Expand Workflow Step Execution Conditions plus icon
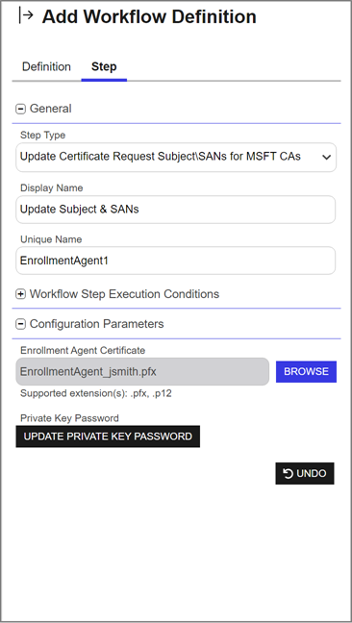 (20, 294)
